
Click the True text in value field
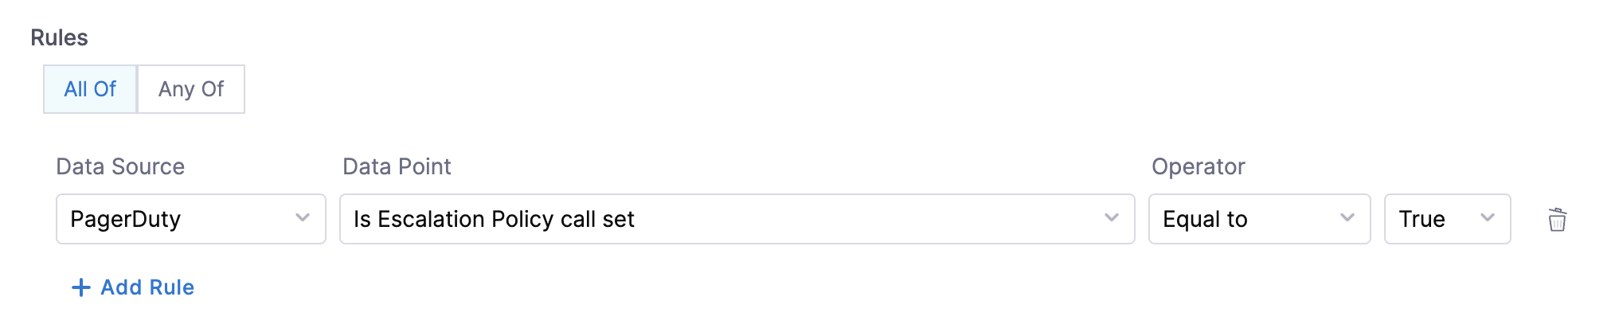pyautogui.click(x=1421, y=219)
